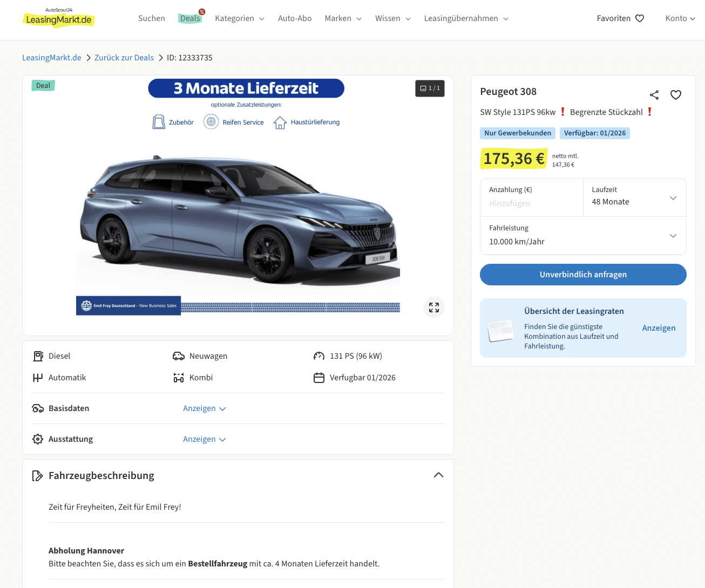Open the Fahrleistung 10.000 km/Jahr dropdown
The image size is (705, 588).
(x=583, y=236)
